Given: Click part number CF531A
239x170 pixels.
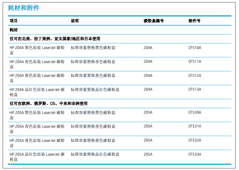Looking at the screenshot, I should tap(195, 126).
